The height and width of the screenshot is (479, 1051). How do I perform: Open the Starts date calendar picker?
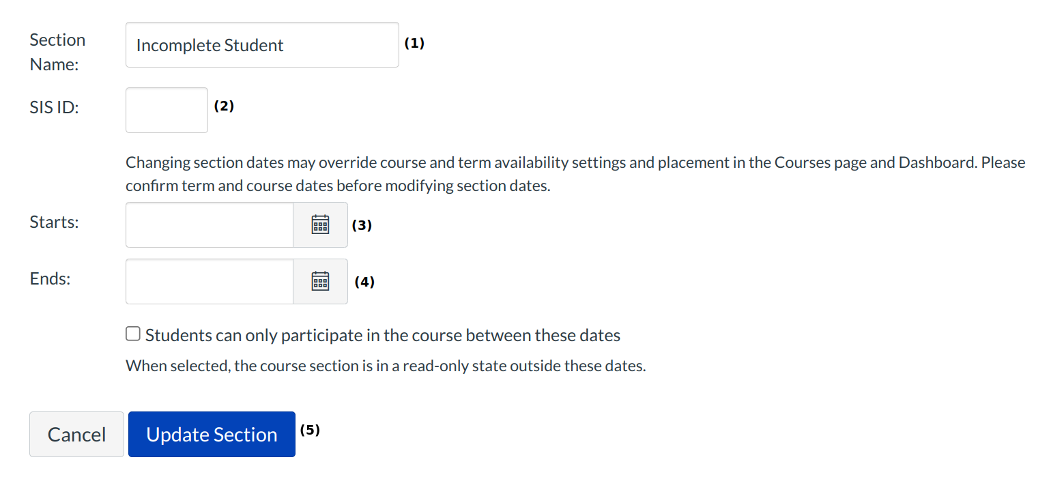(320, 224)
